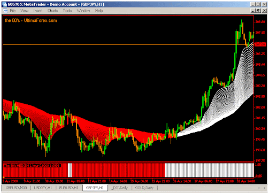The height and width of the screenshot is (193, 269).
Task: Click the 200.30 price scale value
Action: click(260, 129)
